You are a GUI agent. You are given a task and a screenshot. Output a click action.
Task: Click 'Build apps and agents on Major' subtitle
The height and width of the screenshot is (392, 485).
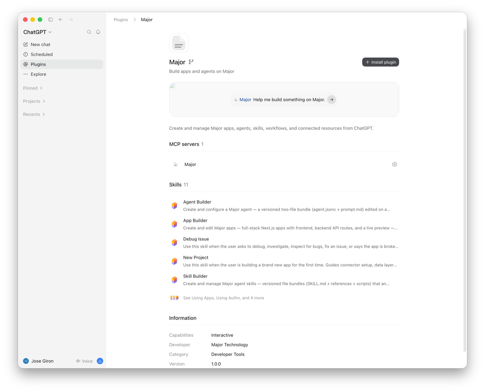click(202, 71)
